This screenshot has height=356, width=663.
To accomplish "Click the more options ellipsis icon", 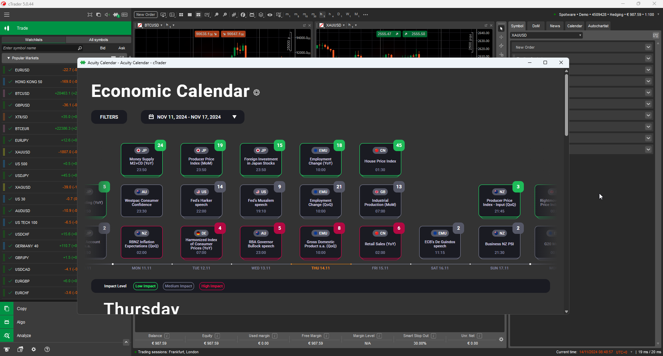I will pyautogui.click(x=365, y=14).
